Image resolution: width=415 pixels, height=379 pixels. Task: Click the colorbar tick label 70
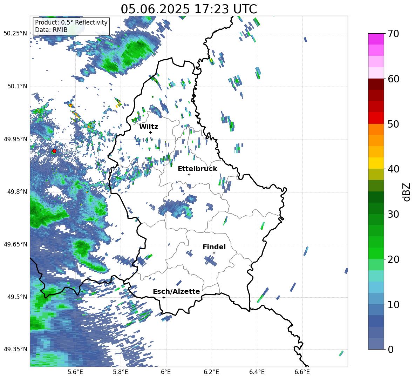(393, 34)
